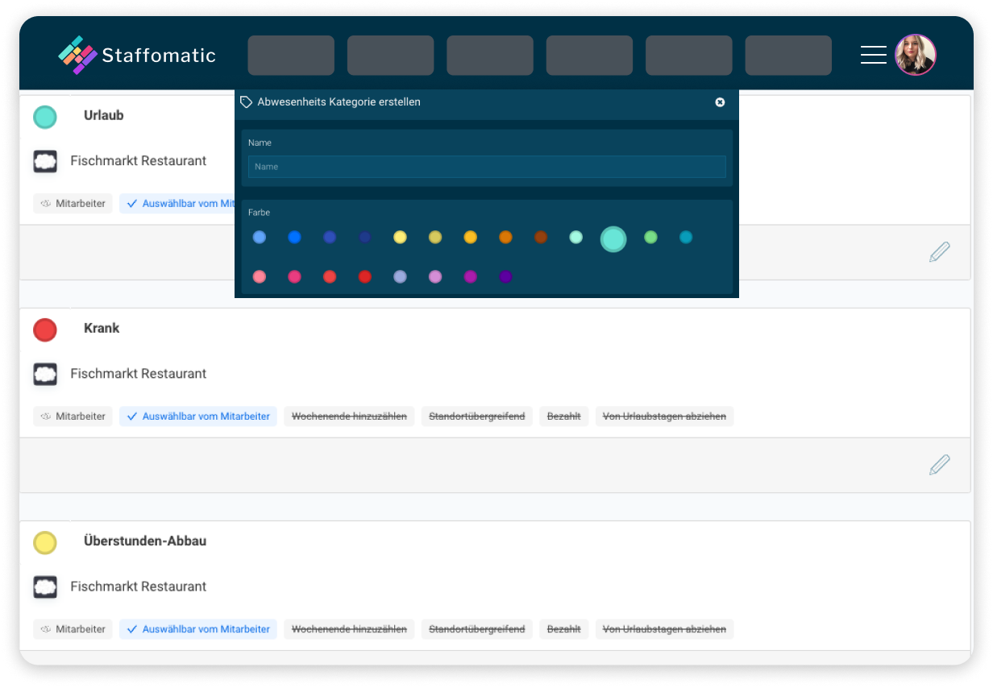Click the Staffomatic logo
The width and height of the screenshot is (993, 688).
point(137,56)
